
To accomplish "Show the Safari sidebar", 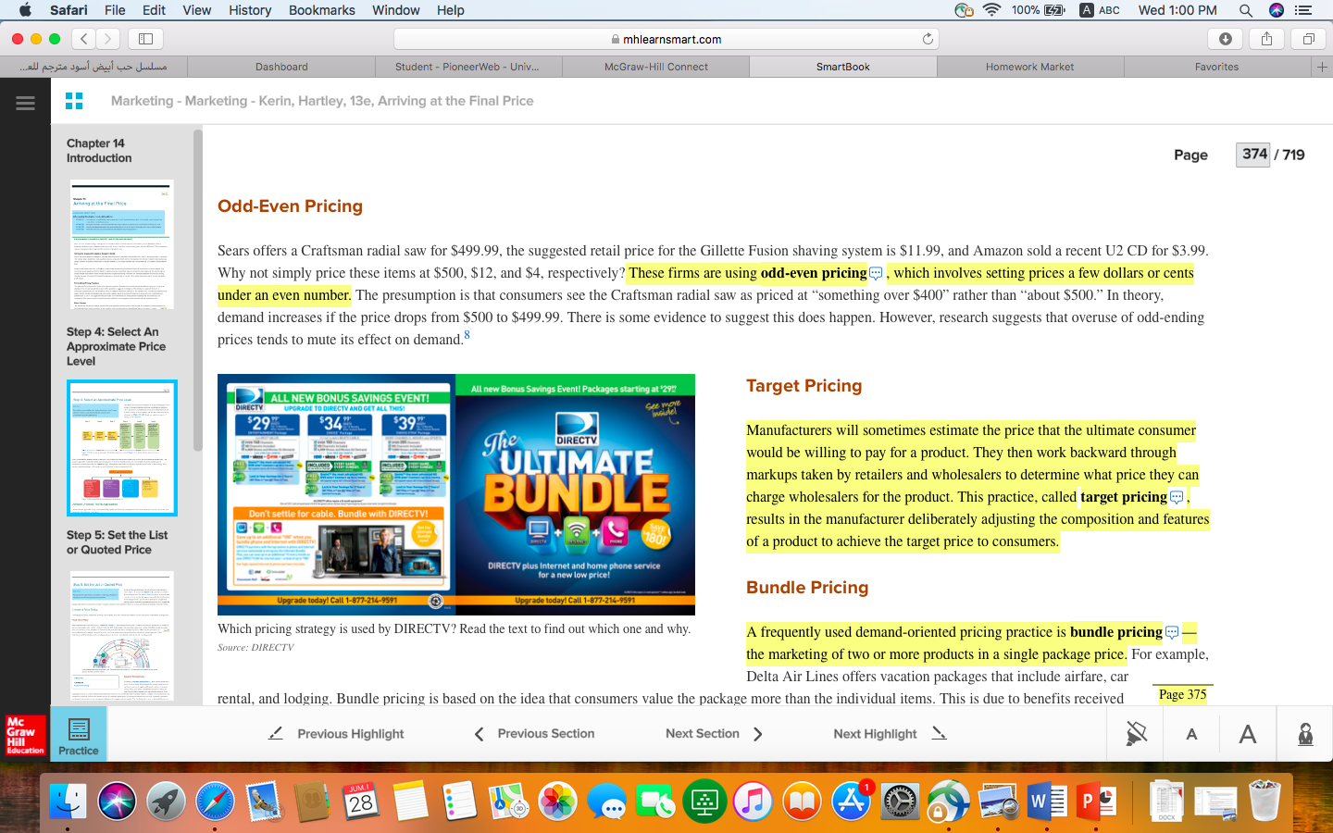I will pyautogui.click(x=145, y=39).
